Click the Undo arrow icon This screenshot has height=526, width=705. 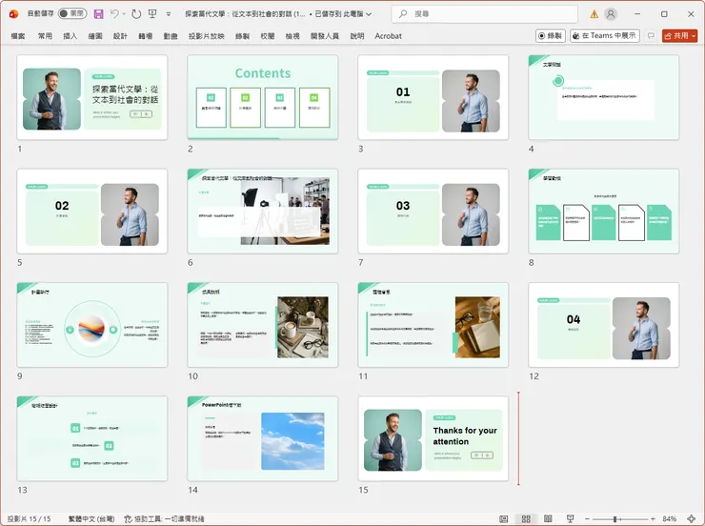[x=114, y=14]
